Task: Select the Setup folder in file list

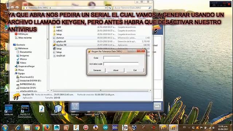Action: (x=59, y=34)
